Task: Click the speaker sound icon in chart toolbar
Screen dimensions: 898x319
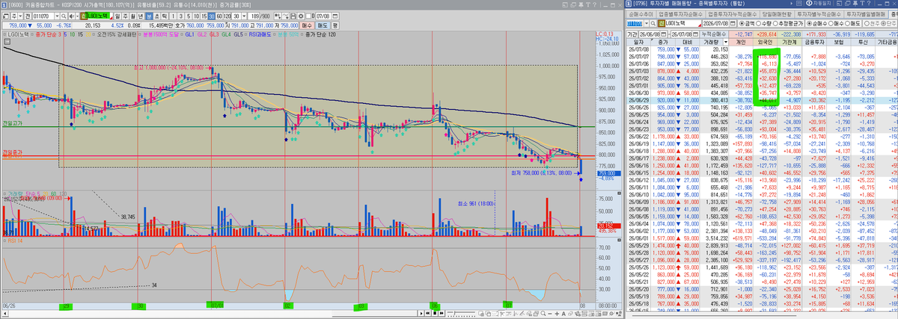Action: coord(72,16)
